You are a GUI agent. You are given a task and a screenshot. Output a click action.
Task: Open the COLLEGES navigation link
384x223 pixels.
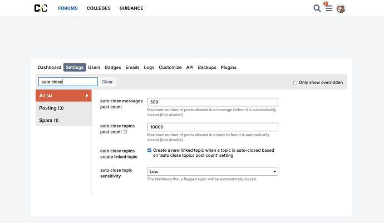point(99,8)
